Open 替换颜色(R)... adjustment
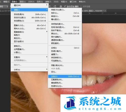Image resolution: width=126 pixels, height=112 pixels. 65,83
